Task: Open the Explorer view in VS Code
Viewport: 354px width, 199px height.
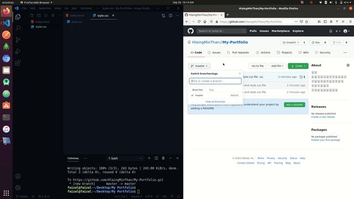Action: click(x=18, y=17)
